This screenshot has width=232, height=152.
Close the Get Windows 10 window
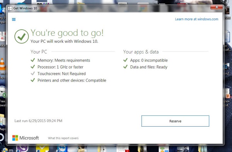pyautogui.click(x=217, y=7)
